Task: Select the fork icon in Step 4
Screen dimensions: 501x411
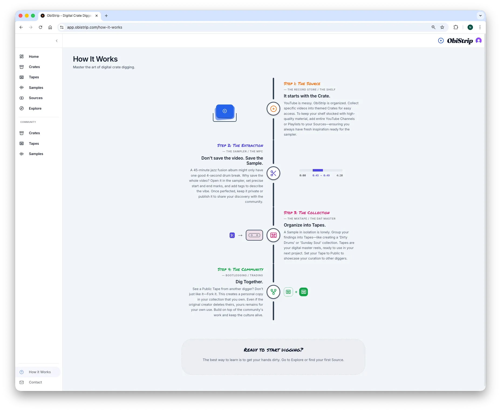Action: [x=273, y=292]
